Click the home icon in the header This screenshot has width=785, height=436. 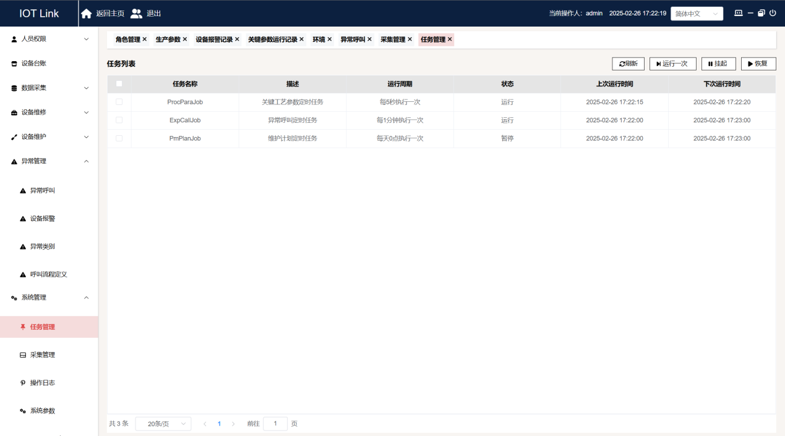(x=87, y=14)
